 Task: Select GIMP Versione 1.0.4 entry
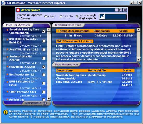pyautogui.click(x=23, y=92)
